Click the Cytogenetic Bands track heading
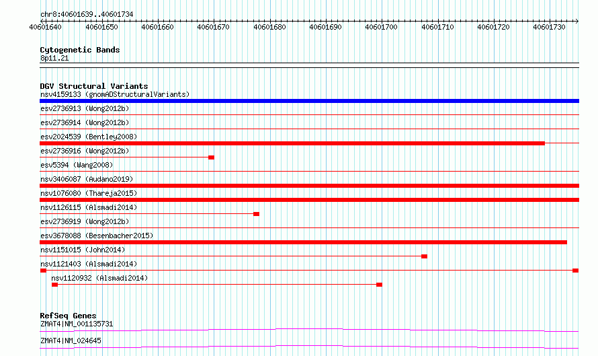598x356 pixels. [x=80, y=50]
